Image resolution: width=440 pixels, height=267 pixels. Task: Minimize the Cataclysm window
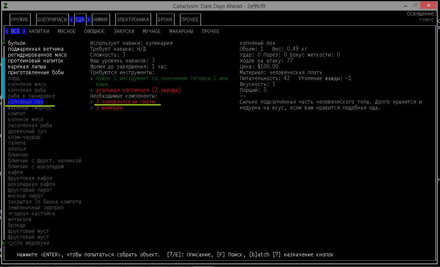[406, 6]
